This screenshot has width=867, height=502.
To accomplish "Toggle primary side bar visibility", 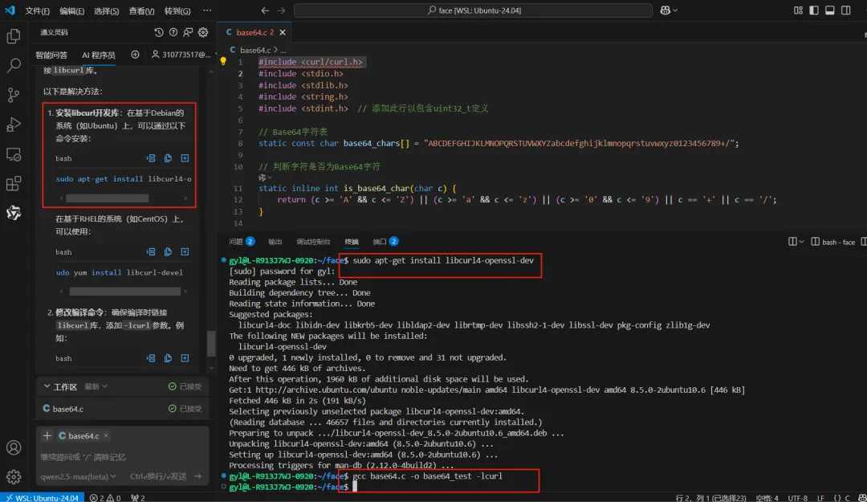I will 814,10.
